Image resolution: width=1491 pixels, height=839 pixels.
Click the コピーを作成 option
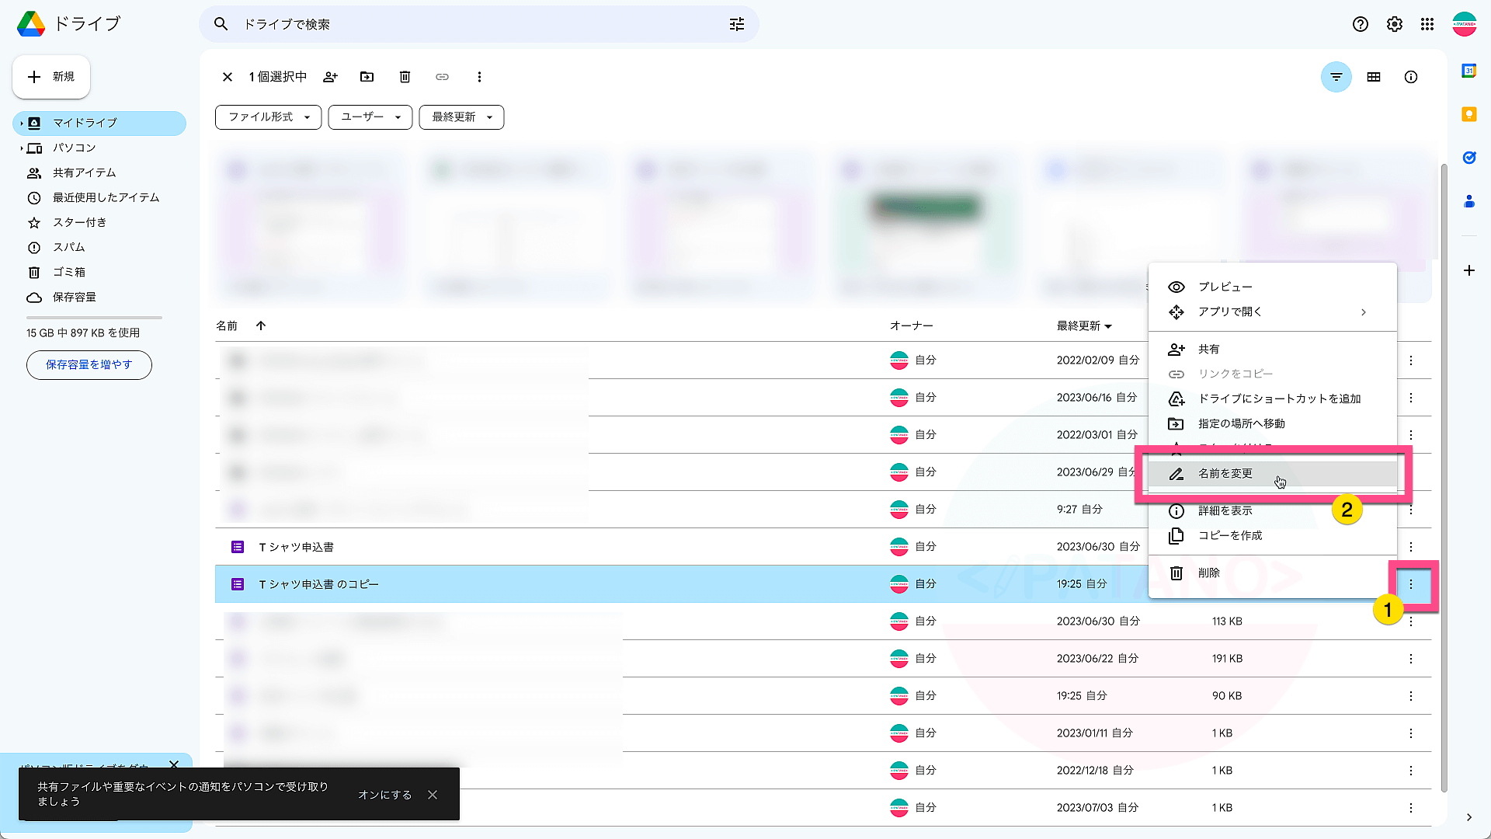point(1230,534)
